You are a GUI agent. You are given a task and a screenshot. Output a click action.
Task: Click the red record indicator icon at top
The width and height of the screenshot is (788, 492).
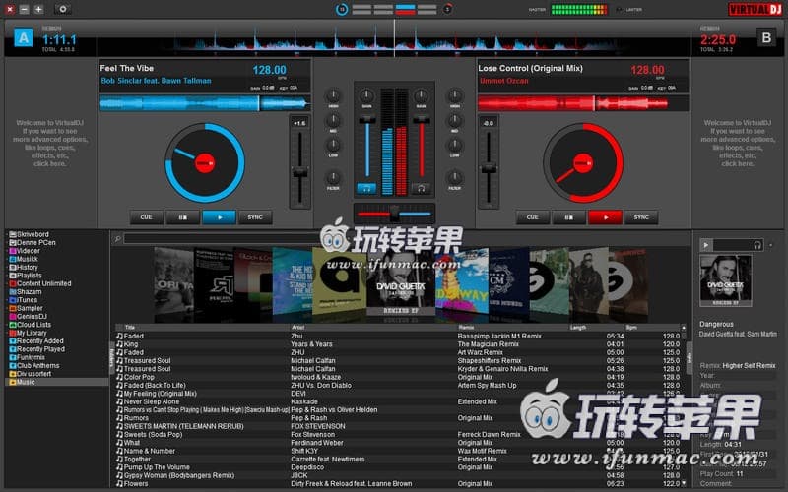[447, 9]
